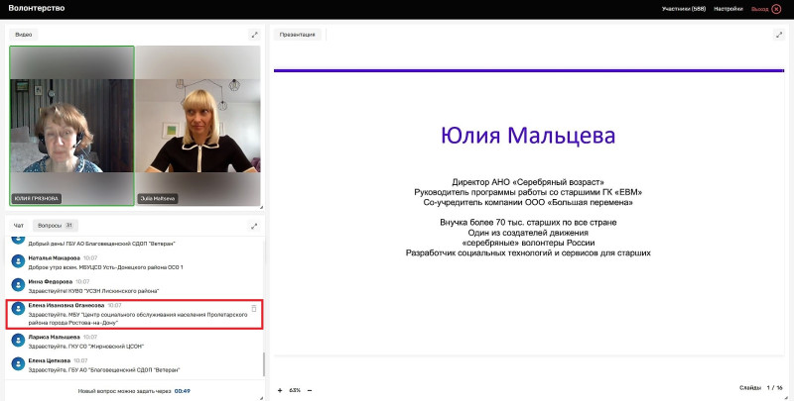Click message ГКУ СО "Жирновский ЦСОН"

[86, 347]
